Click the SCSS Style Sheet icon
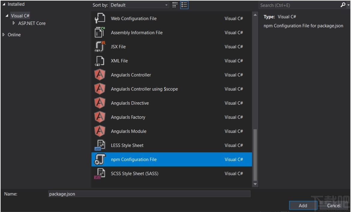Image resolution: width=351 pixels, height=212 pixels. pos(99,173)
